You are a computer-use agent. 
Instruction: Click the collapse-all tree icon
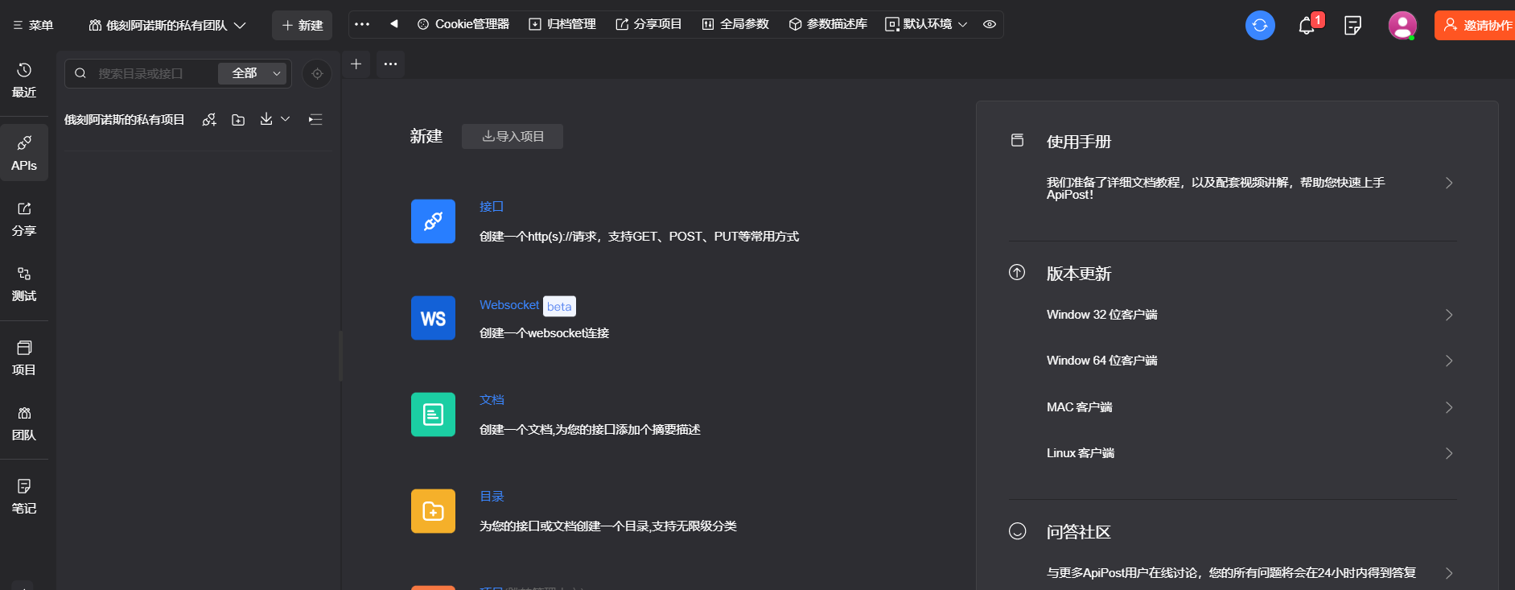(315, 119)
